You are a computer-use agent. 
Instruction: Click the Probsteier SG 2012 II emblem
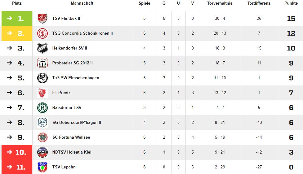[x=42, y=63]
